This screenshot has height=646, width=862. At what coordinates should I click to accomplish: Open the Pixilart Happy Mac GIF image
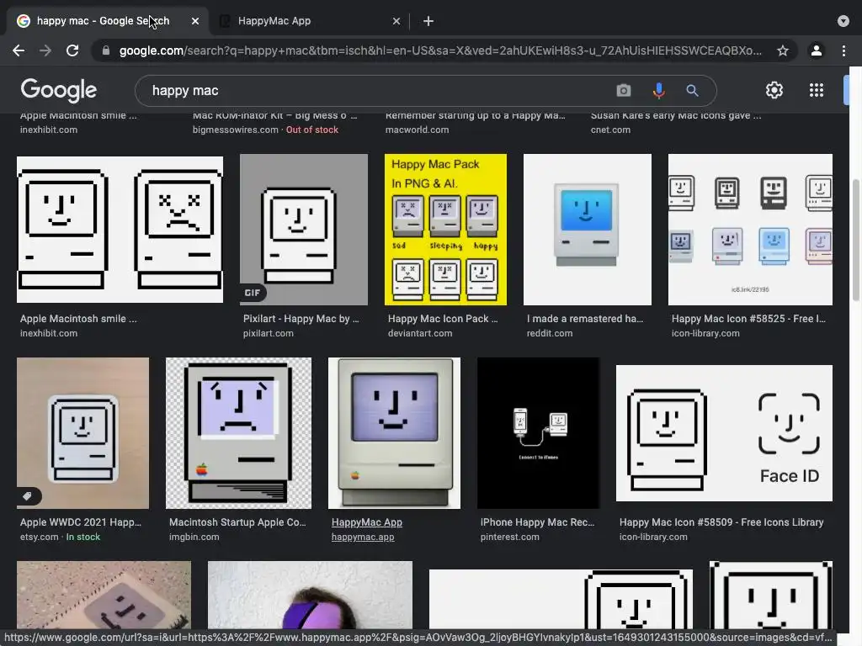click(304, 230)
